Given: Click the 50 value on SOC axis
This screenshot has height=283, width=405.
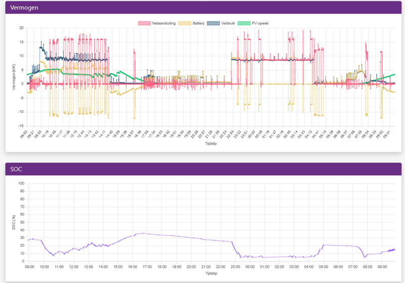Looking at the screenshot, I should pyautogui.click(x=22, y=222).
